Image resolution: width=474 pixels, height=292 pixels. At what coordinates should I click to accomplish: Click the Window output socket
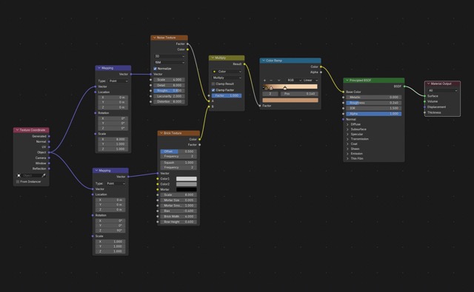click(x=49, y=163)
